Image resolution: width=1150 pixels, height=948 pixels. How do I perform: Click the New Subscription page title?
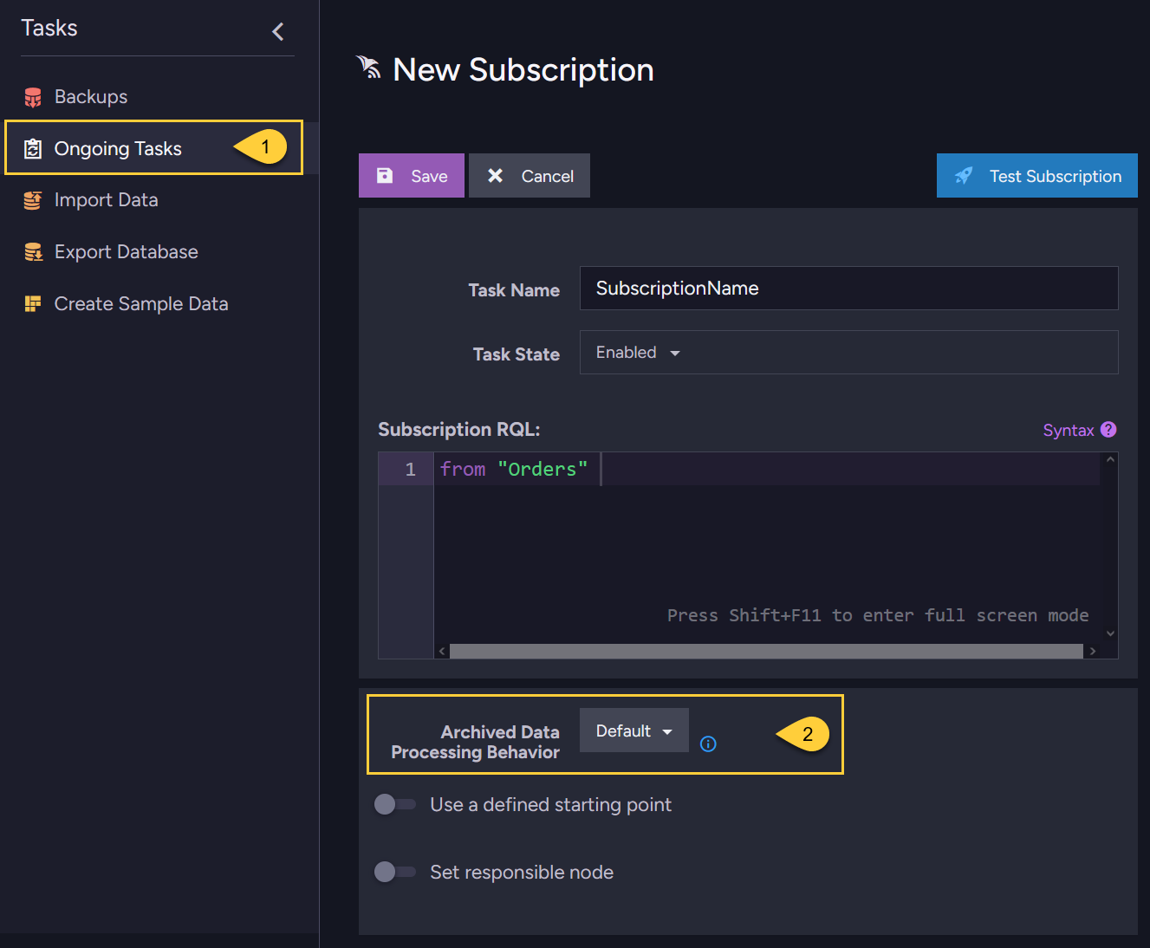[x=523, y=70]
